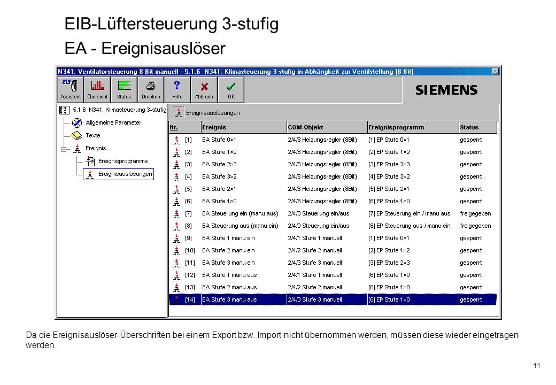Click '[4] EP Stufe 3>2' program cell
556x385 pixels.
point(389,176)
